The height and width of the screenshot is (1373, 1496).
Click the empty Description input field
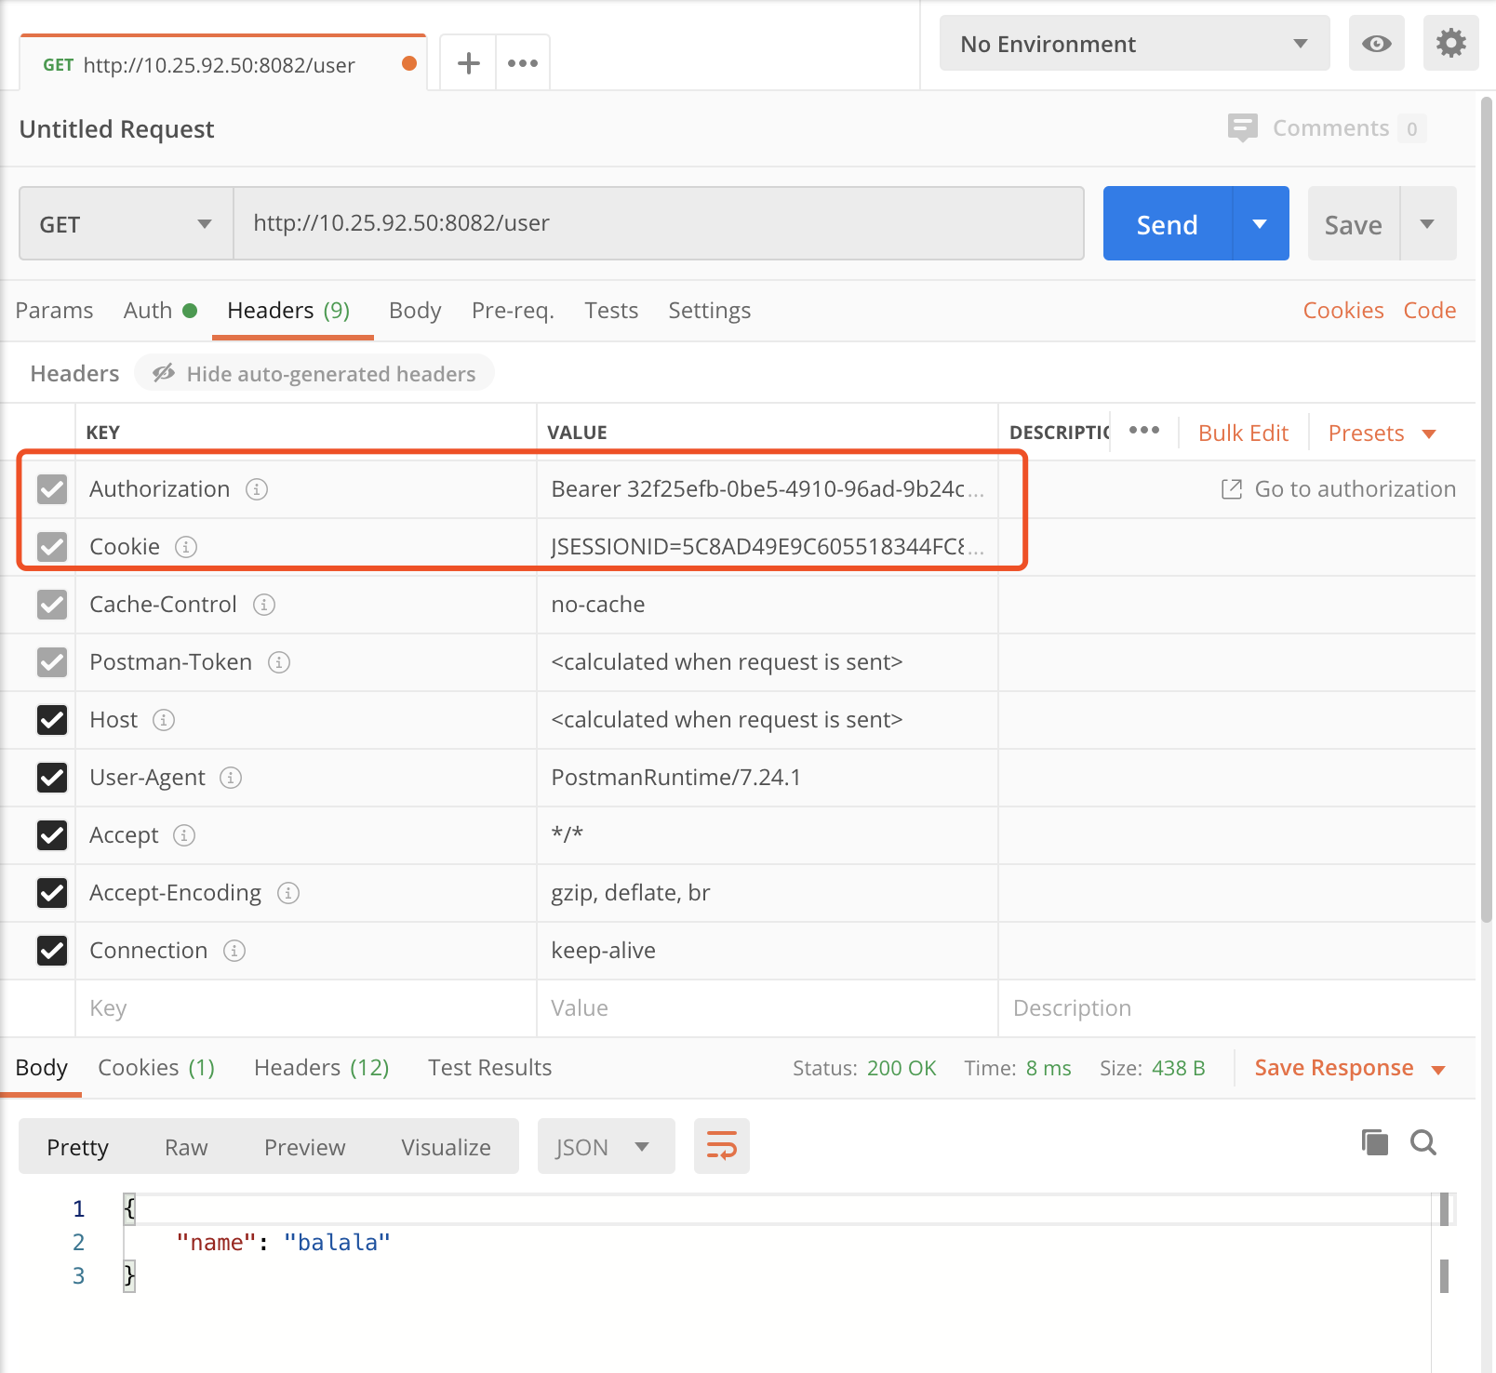tap(1236, 1008)
